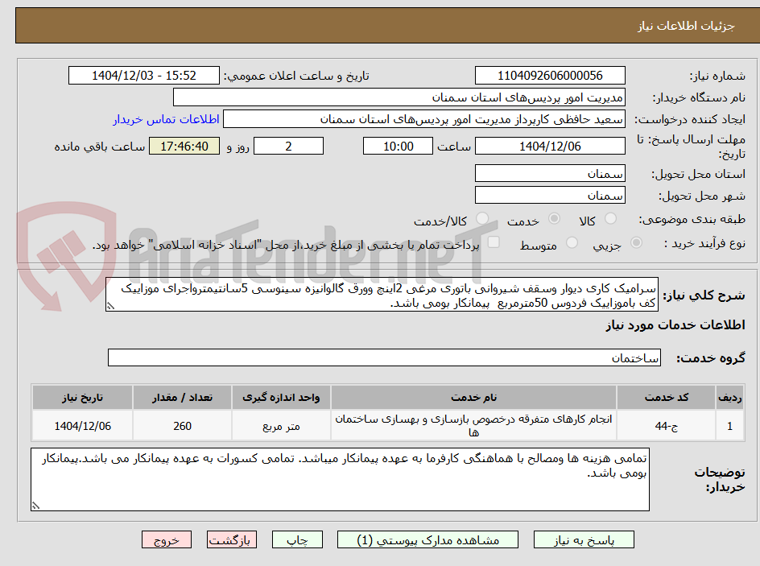This screenshot has width=760, height=566.
Task: Click the ساعت باقي مانده label
Action: pyautogui.click(x=99, y=147)
